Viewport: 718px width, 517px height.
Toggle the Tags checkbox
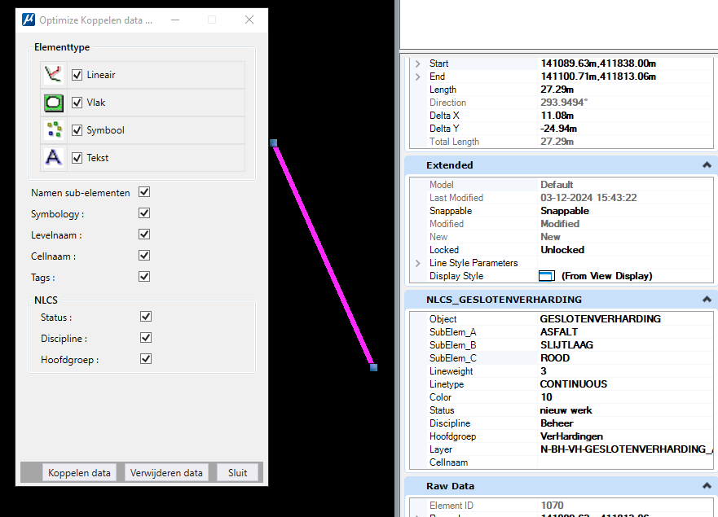[144, 276]
